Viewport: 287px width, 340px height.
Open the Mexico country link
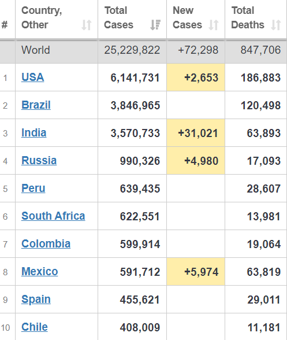pyautogui.click(x=40, y=272)
